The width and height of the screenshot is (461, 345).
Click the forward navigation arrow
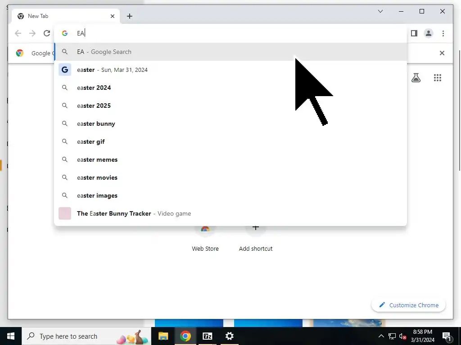click(x=32, y=33)
